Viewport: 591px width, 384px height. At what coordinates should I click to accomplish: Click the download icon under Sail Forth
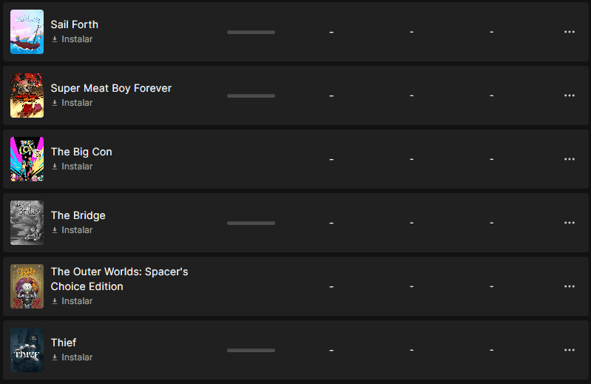(55, 39)
